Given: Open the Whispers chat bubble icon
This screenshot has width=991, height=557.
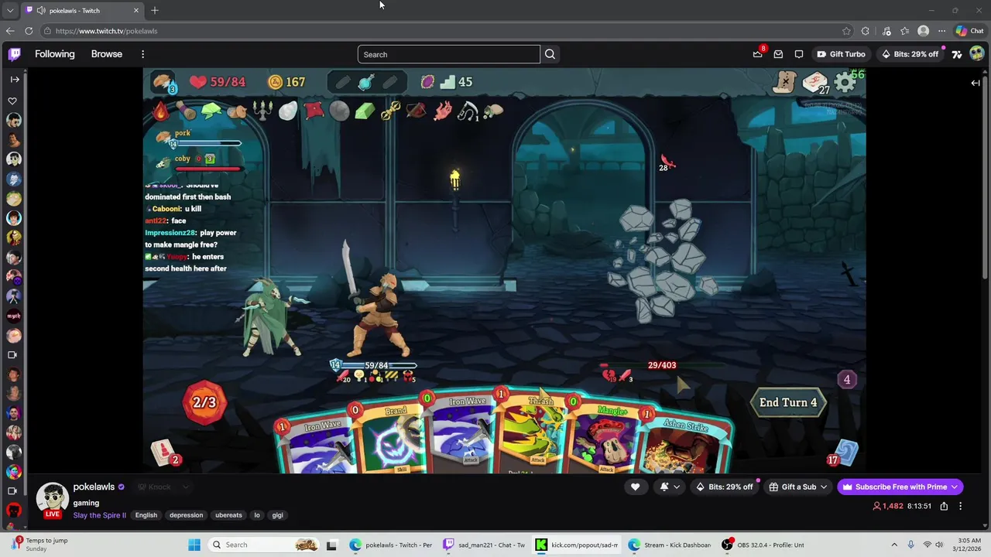Looking at the screenshot, I should pos(799,54).
